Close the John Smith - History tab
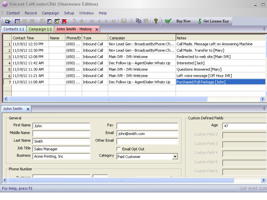Image resolution: width=267 pixels, height=200 pixels. click(97, 29)
